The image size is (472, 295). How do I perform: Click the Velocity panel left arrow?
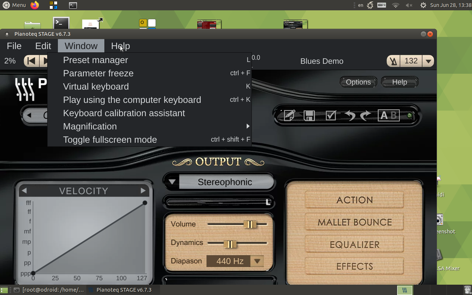pos(24,191)
